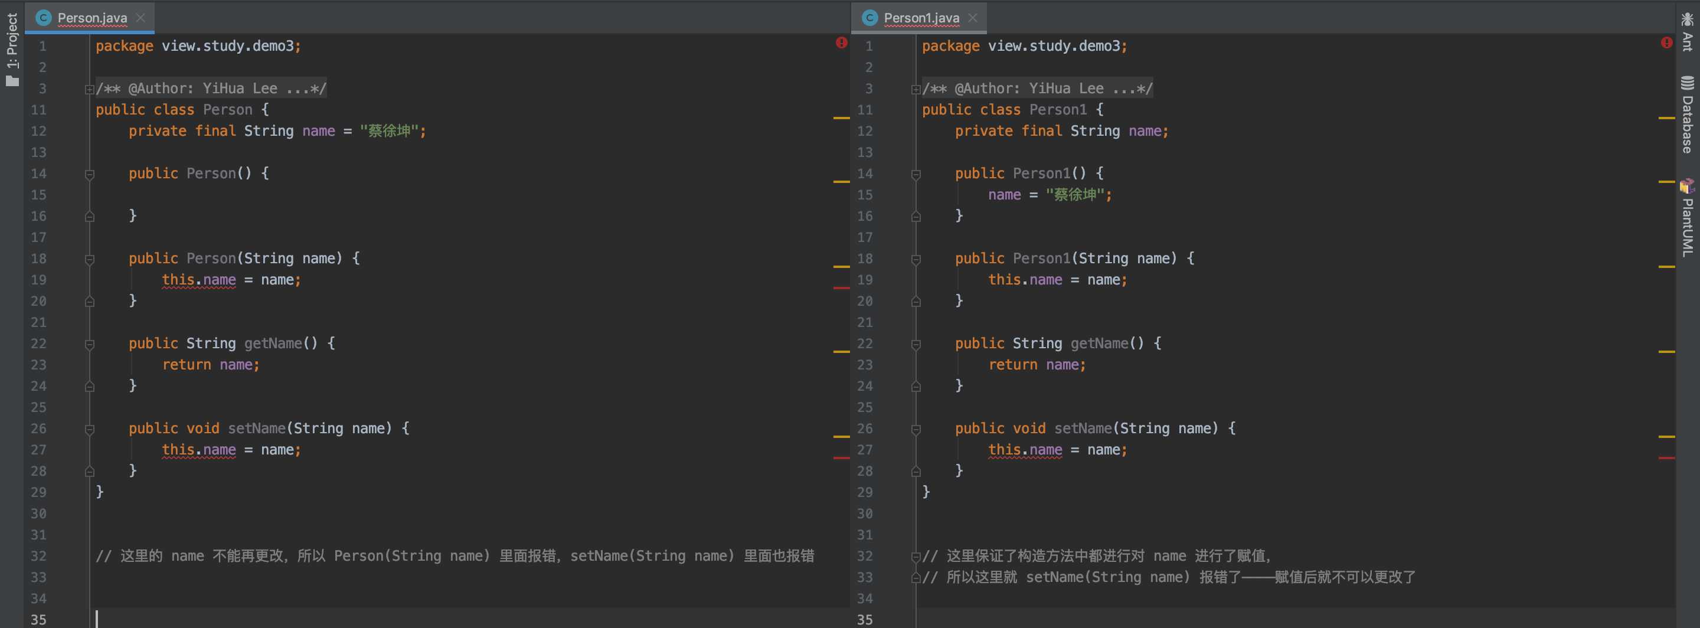Collapse the setName method in Person1.java
The width and height of the screenshot is (1700, 628).
pyautogui.click(x=916, y=430)
